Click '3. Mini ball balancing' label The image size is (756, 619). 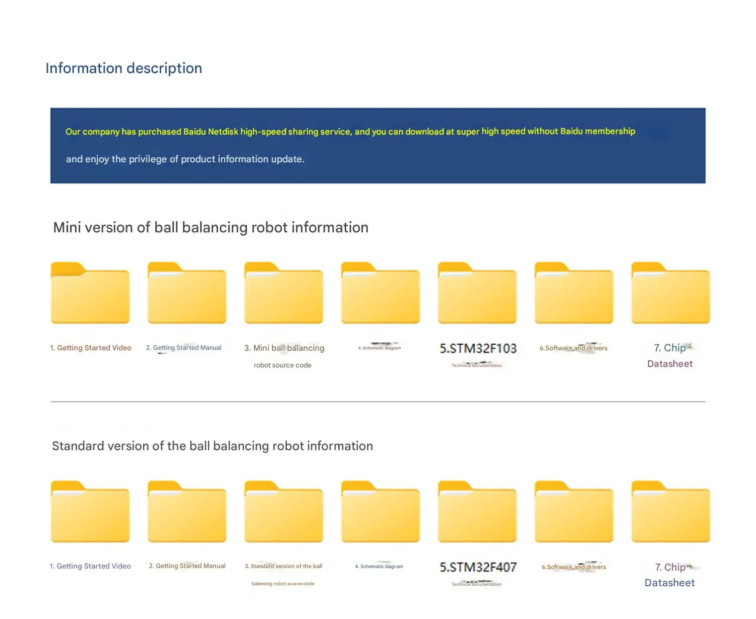click(x=284, y=348)
